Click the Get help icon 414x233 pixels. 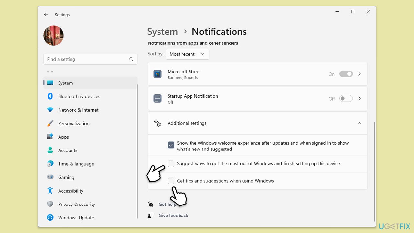(x=150, y=204)
